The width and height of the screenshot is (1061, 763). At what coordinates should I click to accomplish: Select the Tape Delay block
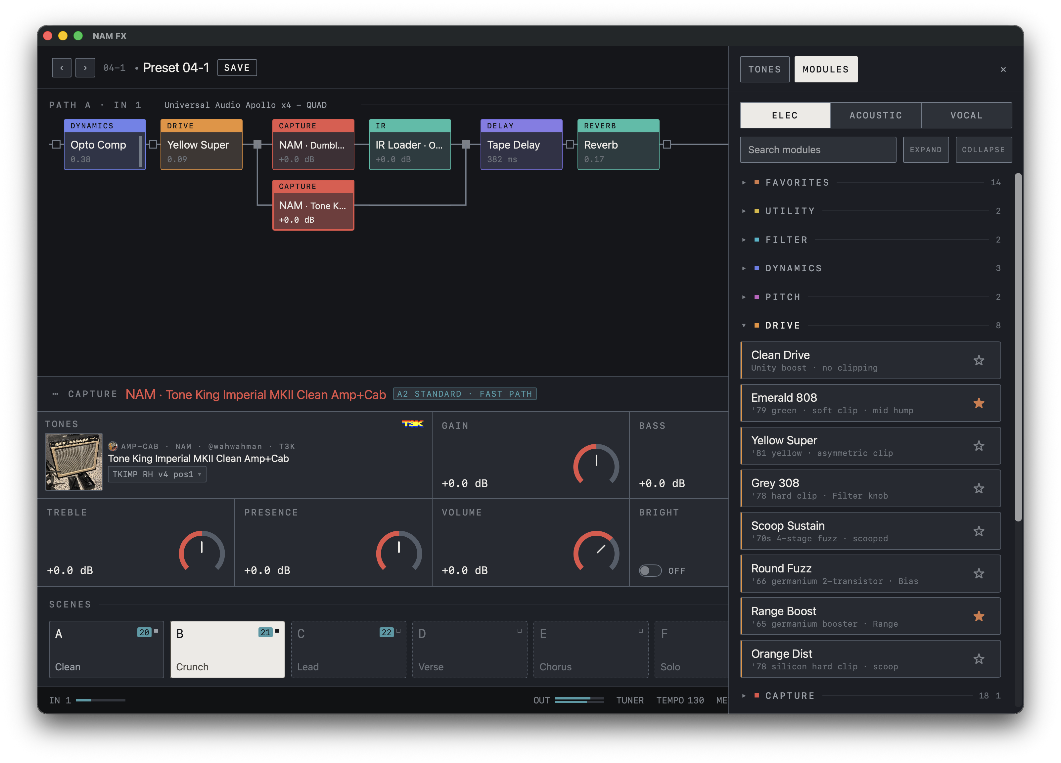click(521, 145)
